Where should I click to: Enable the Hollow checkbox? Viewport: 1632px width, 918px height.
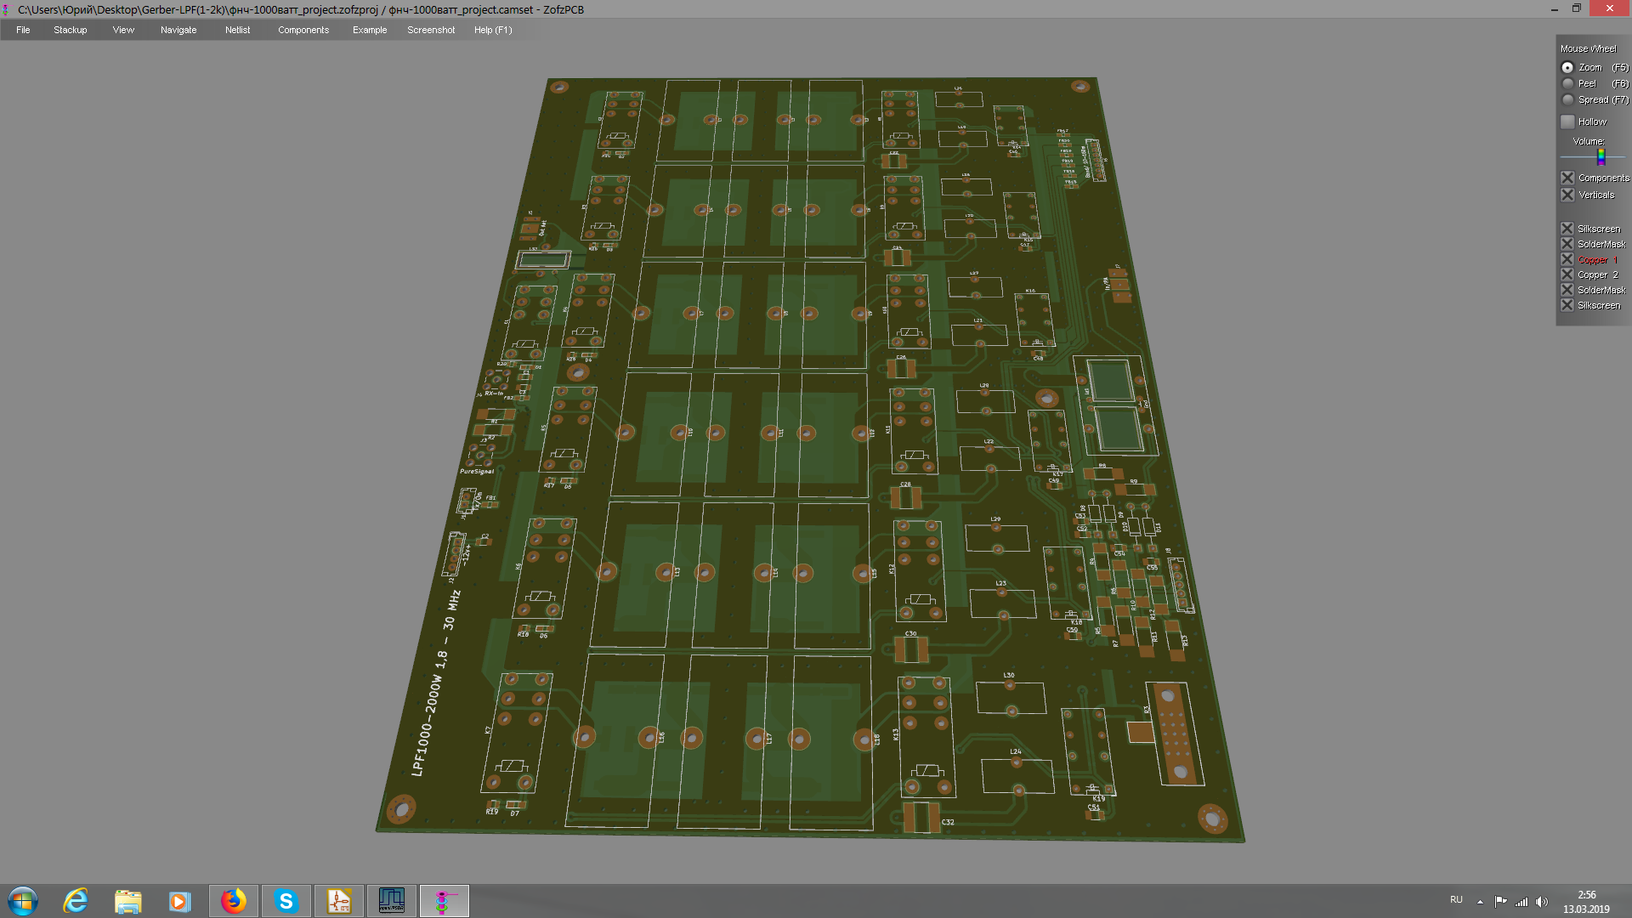coord(1567,122)
